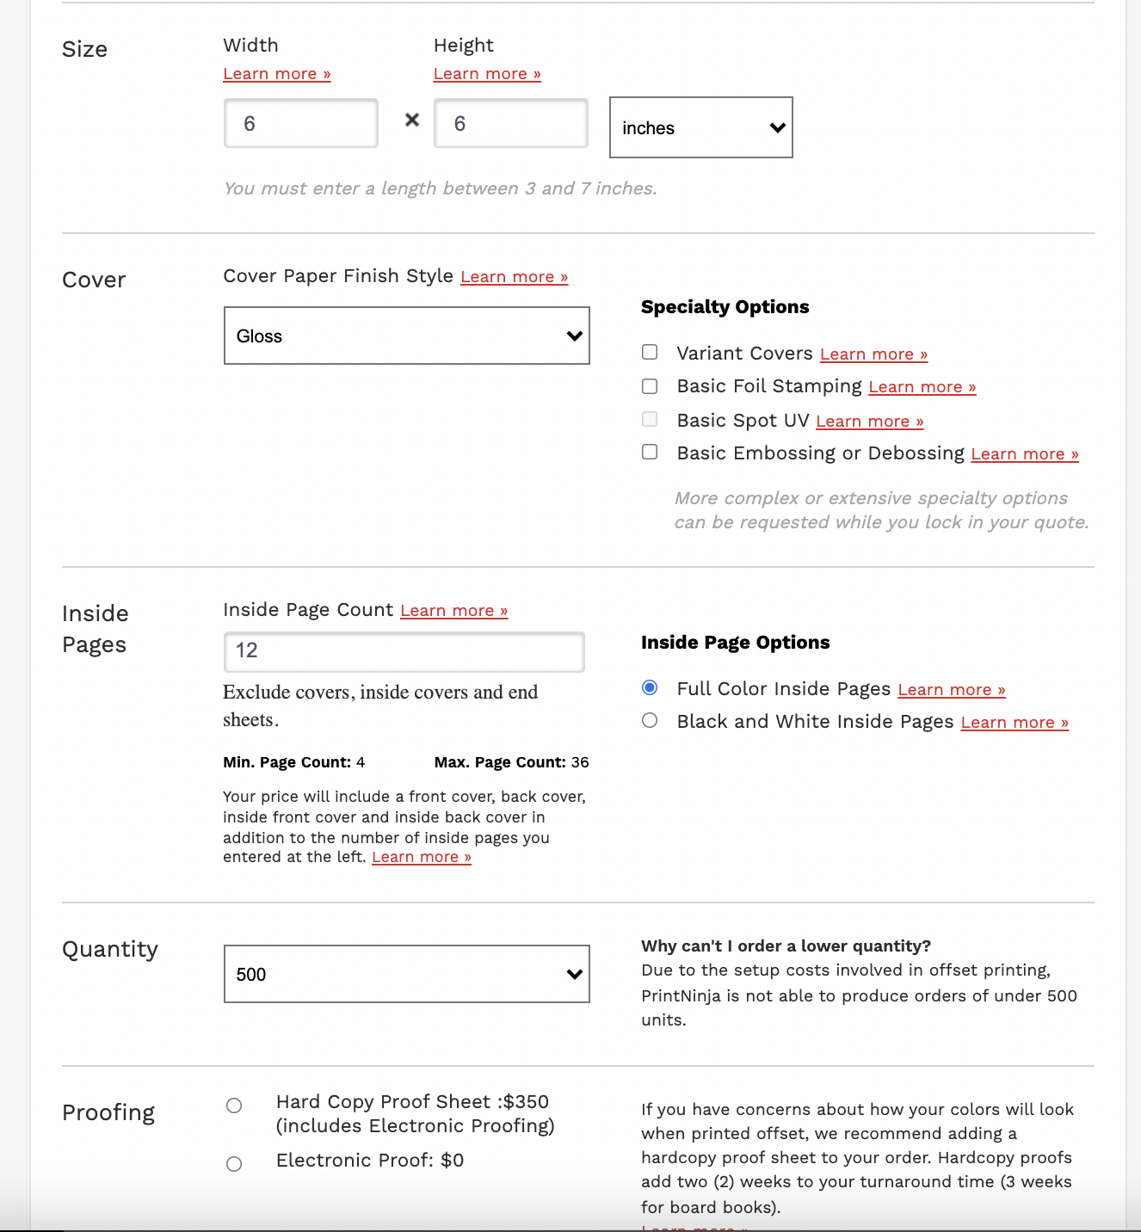Click the 'Max. Page Count: 36' text
Viewport: 1141px width, 1232px height.
click(512, 762)
